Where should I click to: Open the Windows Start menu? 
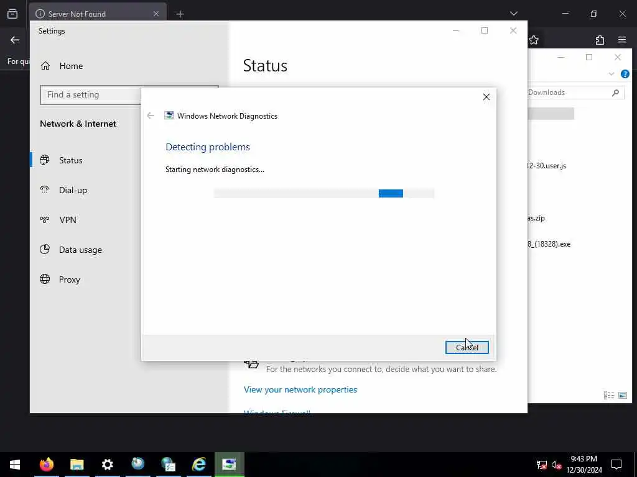15,465
